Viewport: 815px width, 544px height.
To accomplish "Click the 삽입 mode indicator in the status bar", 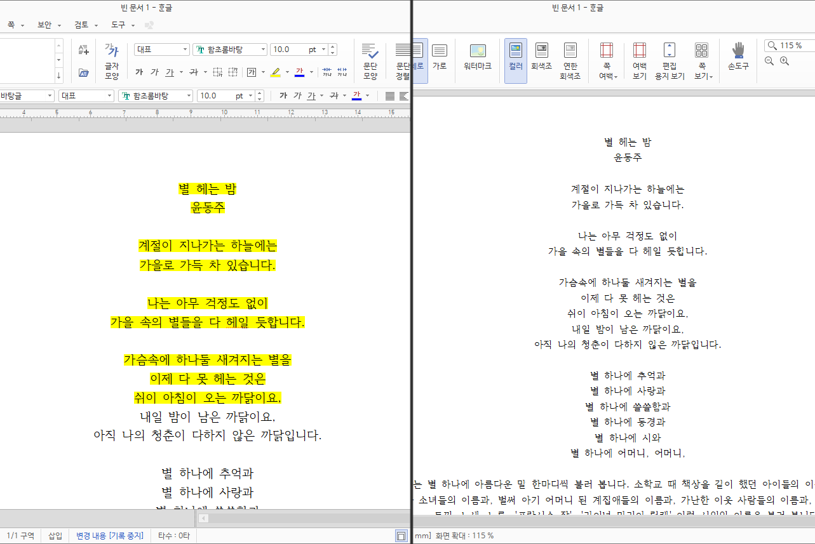I will 55,536.
